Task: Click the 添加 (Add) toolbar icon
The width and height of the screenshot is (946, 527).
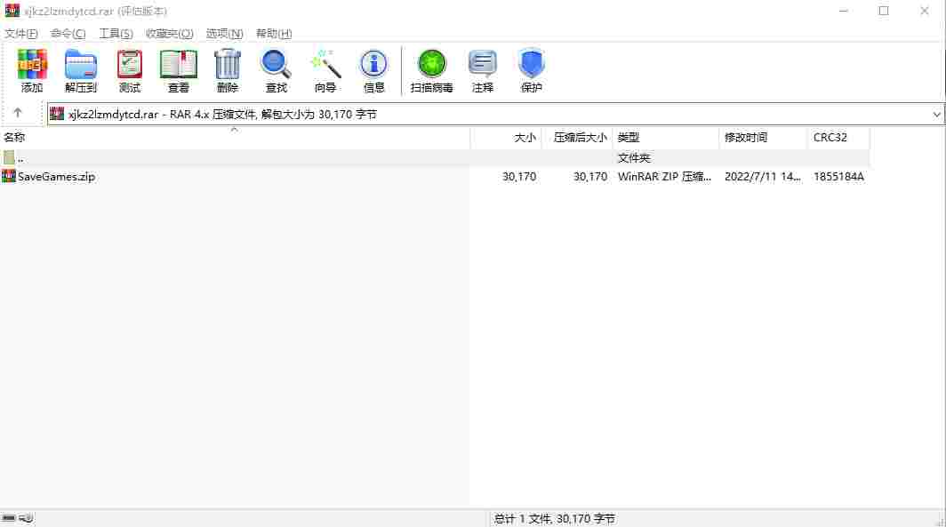Action: [32, 70]
